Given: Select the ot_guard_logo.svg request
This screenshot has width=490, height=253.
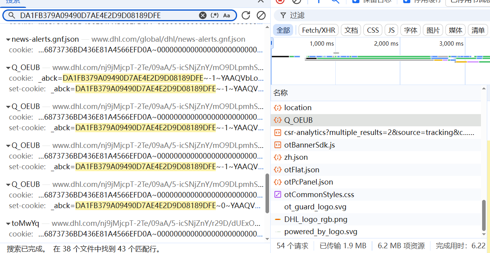Looking at the screenshot, I should click(x=376, y=207).
